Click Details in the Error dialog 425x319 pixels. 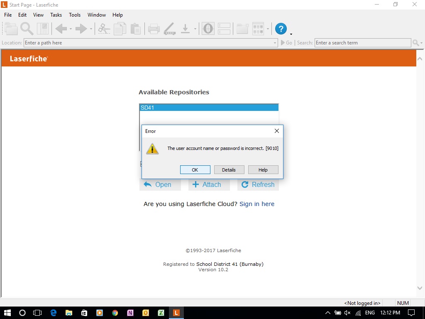coord(229,170)
